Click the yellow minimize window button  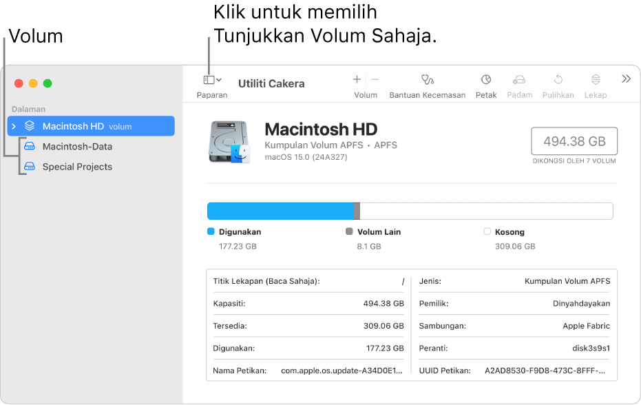pyautogui.click(x=33, y=83)
